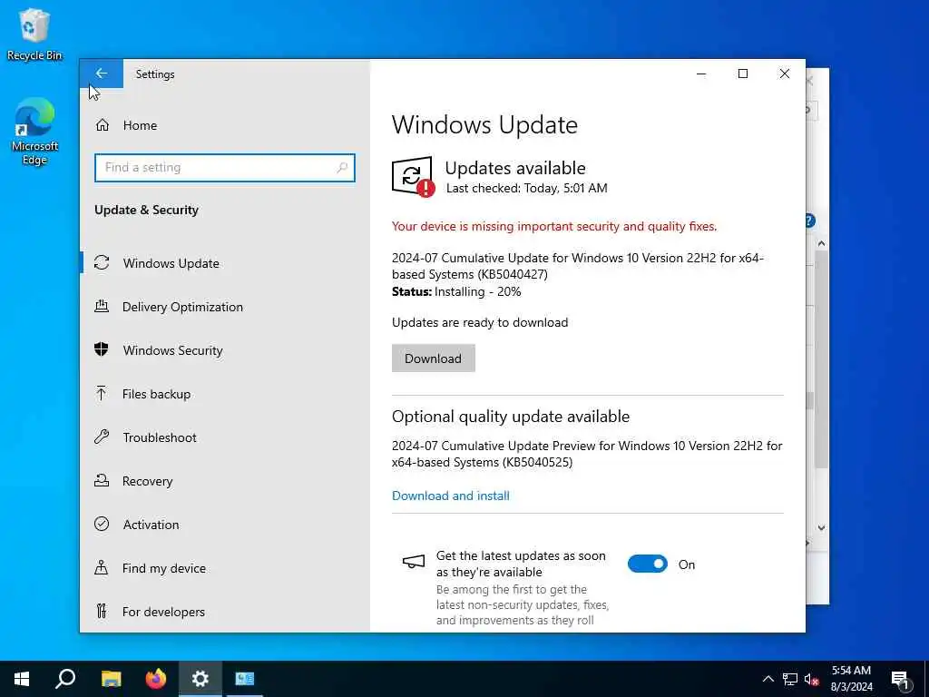This screenshot has height=697, width=929.
Task: Click the Windows Security shield icon
Action: click(x=102, y=349)
